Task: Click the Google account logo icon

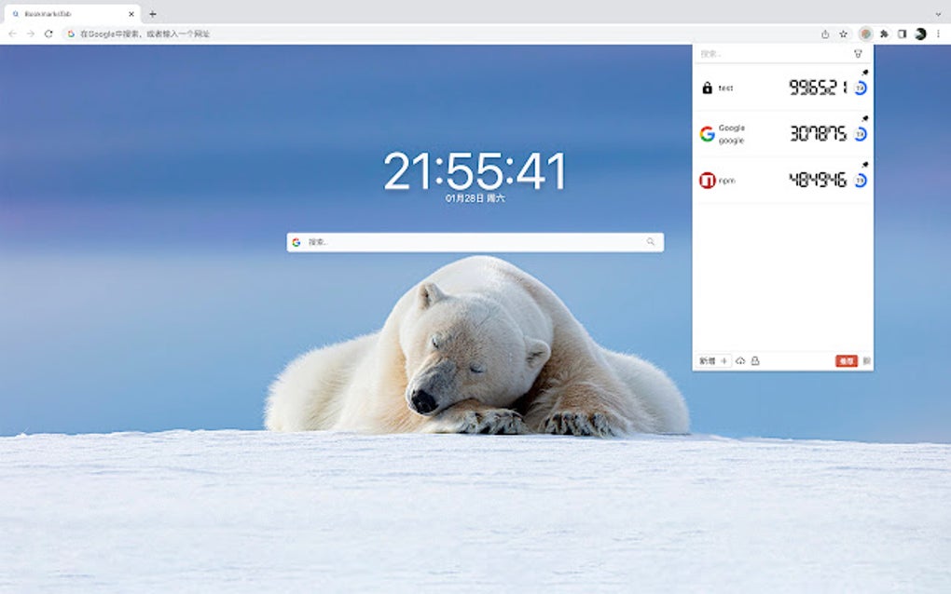Action: 707,134
